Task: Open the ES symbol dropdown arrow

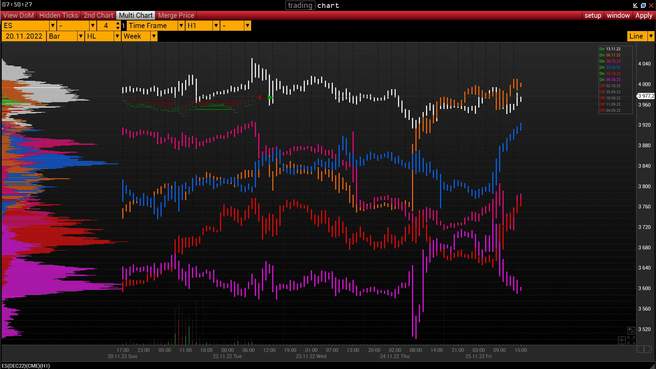Action: click(53, 26)
